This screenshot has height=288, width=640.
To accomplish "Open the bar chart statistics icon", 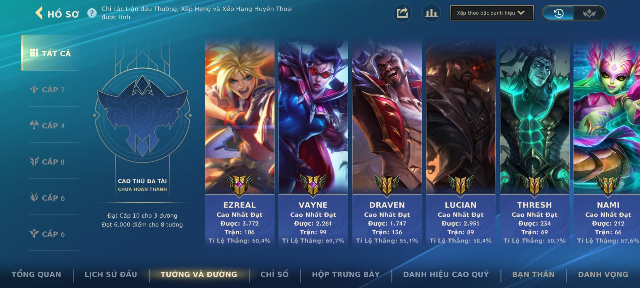I will pos(431,13).
